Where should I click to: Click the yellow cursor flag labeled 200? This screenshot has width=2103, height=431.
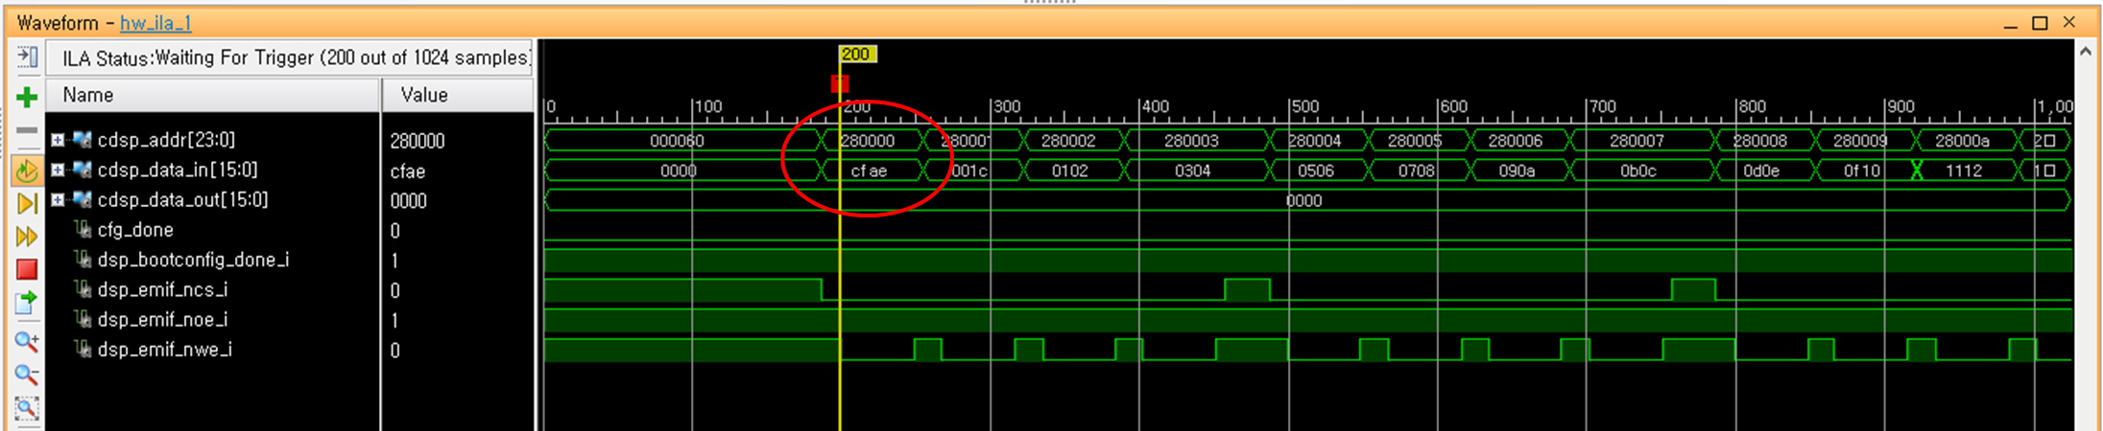pyautogui.click(x=856, y=55)
